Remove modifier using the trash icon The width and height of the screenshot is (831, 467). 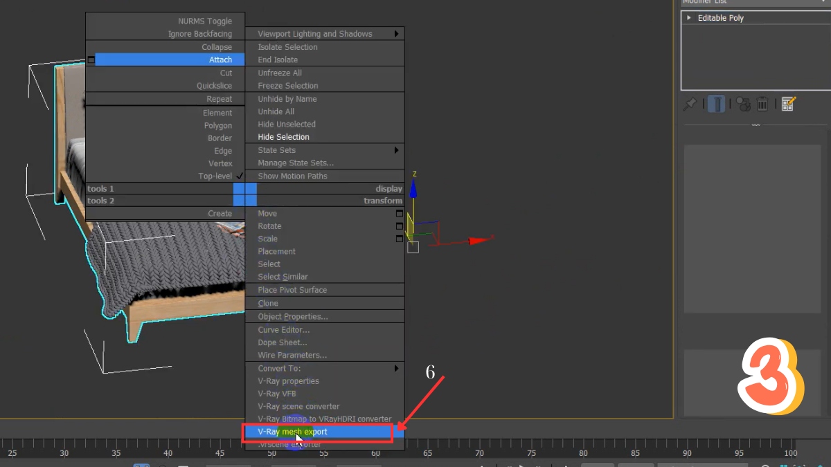762,104
